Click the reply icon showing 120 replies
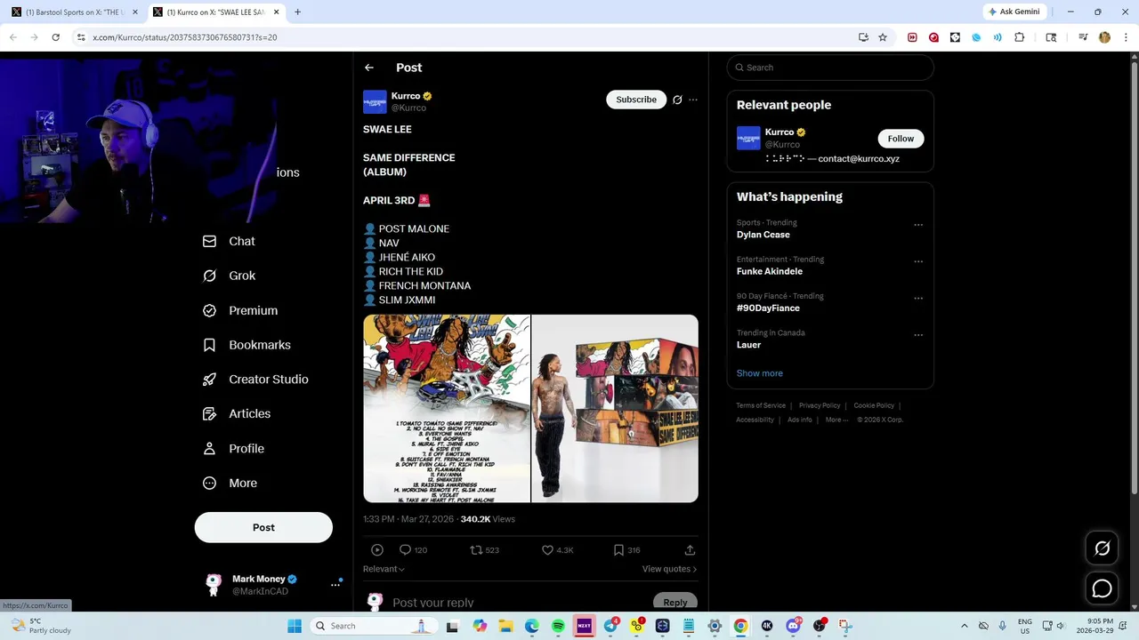The height and width of the screenshot is (640, 1139). pyautogui.click(x=405, y=550)
